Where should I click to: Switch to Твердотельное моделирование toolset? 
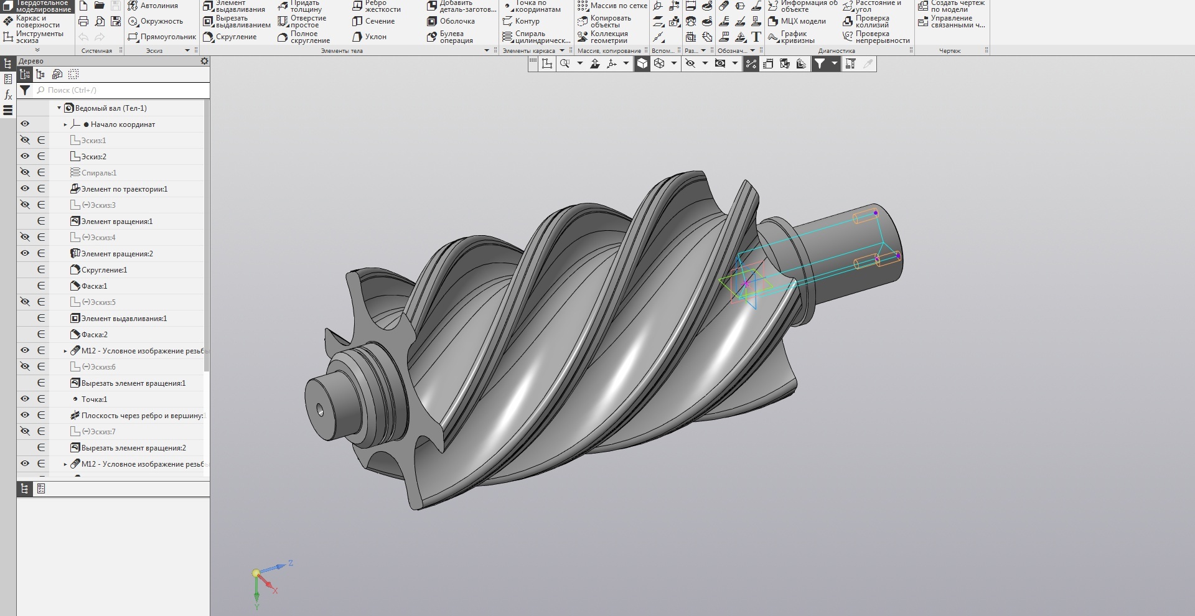[x=37, y=6]
